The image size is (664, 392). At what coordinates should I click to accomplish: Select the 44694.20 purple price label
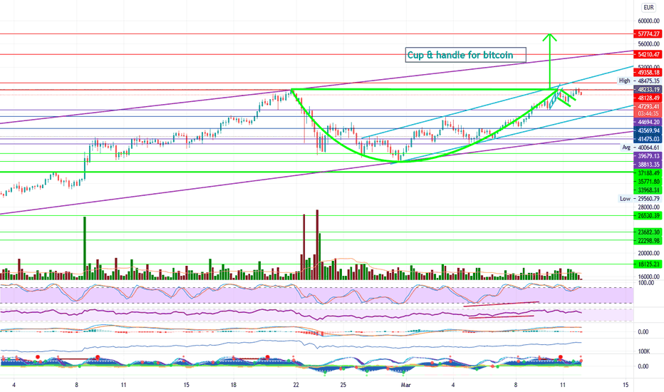click(648, 122)
